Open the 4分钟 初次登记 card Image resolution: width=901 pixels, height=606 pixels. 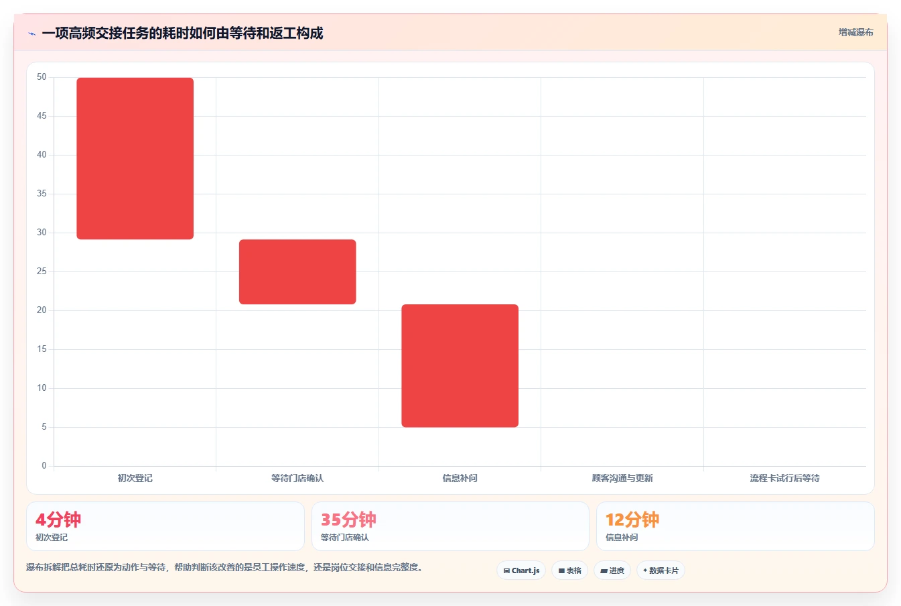(165, 526)
